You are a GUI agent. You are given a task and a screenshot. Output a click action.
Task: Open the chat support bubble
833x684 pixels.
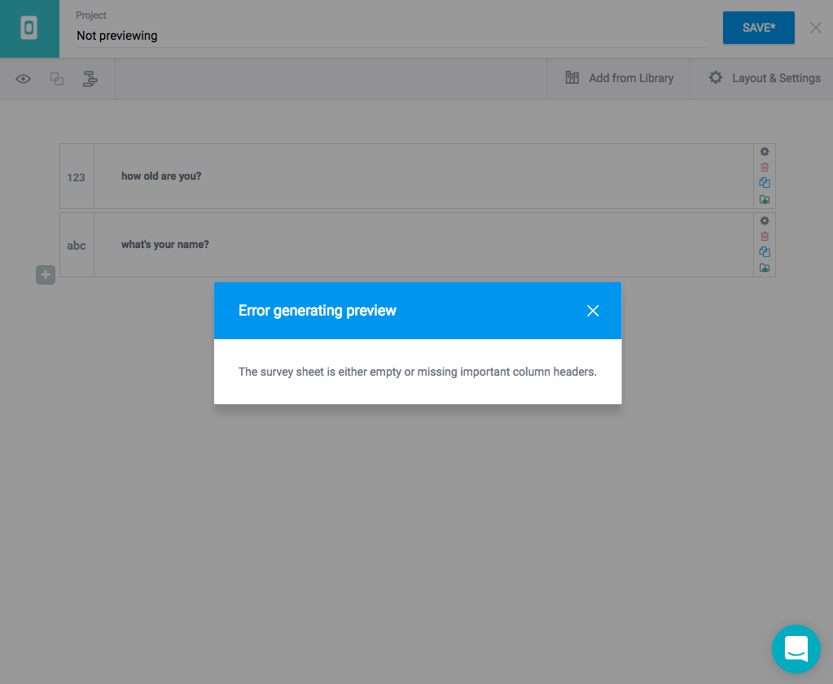tap(796, 649)
